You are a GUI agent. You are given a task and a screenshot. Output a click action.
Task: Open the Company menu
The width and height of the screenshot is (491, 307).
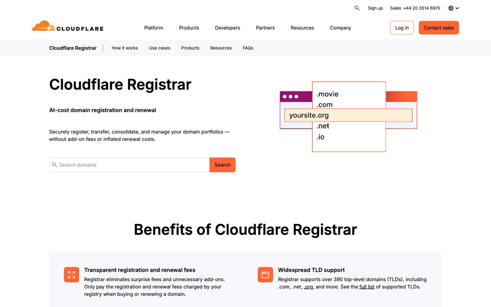pyautogui.click(x=340, y=28)
